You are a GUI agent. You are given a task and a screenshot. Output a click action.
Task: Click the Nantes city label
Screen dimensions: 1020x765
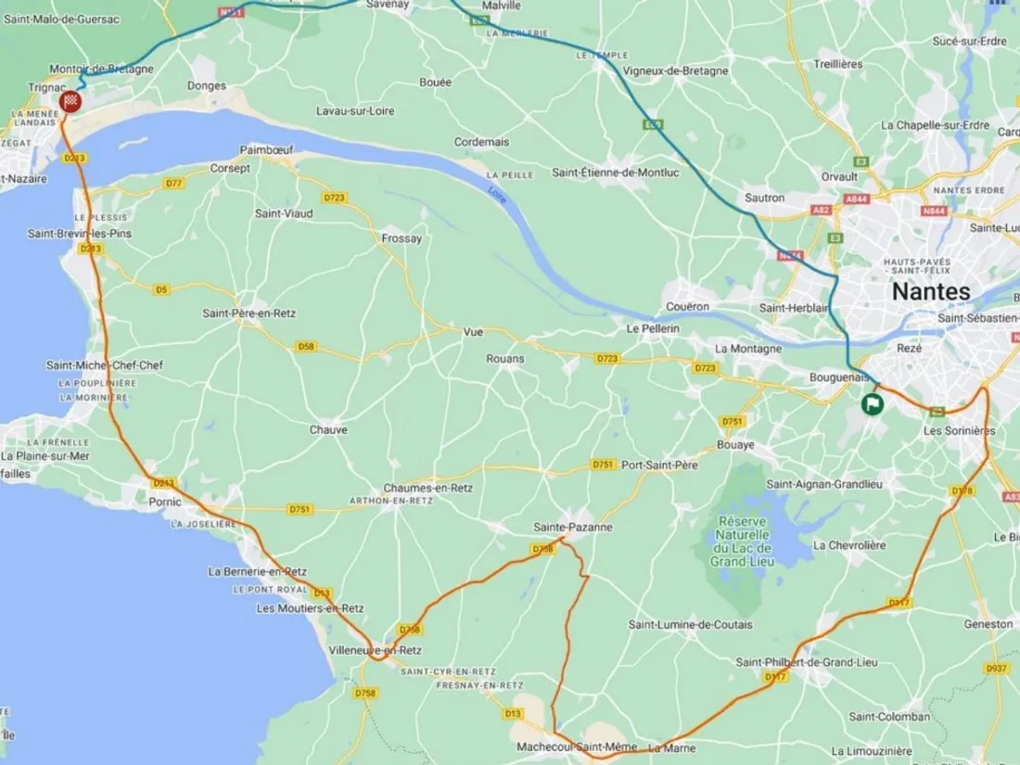coord(931,291)
